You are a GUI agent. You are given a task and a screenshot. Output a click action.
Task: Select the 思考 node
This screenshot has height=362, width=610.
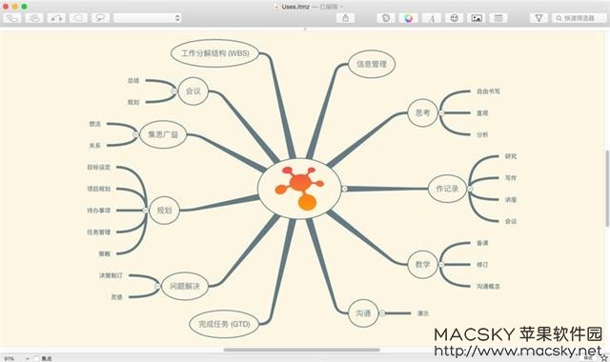pyautogui.click(x=422, y=112)
